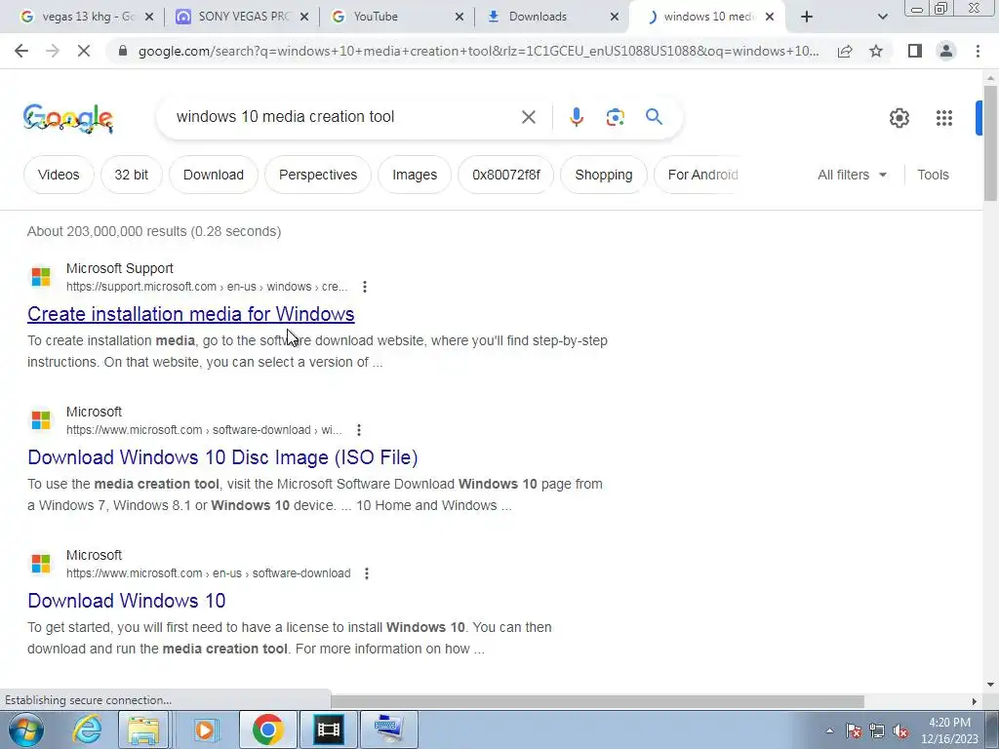Click the forward navigation arrow
The image size is (999, 749).
point(53,51)
